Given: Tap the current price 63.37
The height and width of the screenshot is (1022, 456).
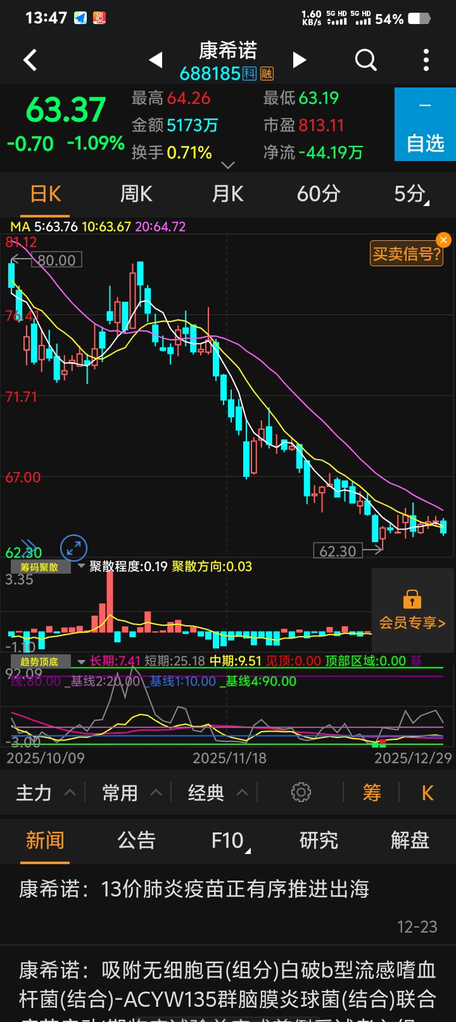Looking at the screenshot, I should point(65,110).
